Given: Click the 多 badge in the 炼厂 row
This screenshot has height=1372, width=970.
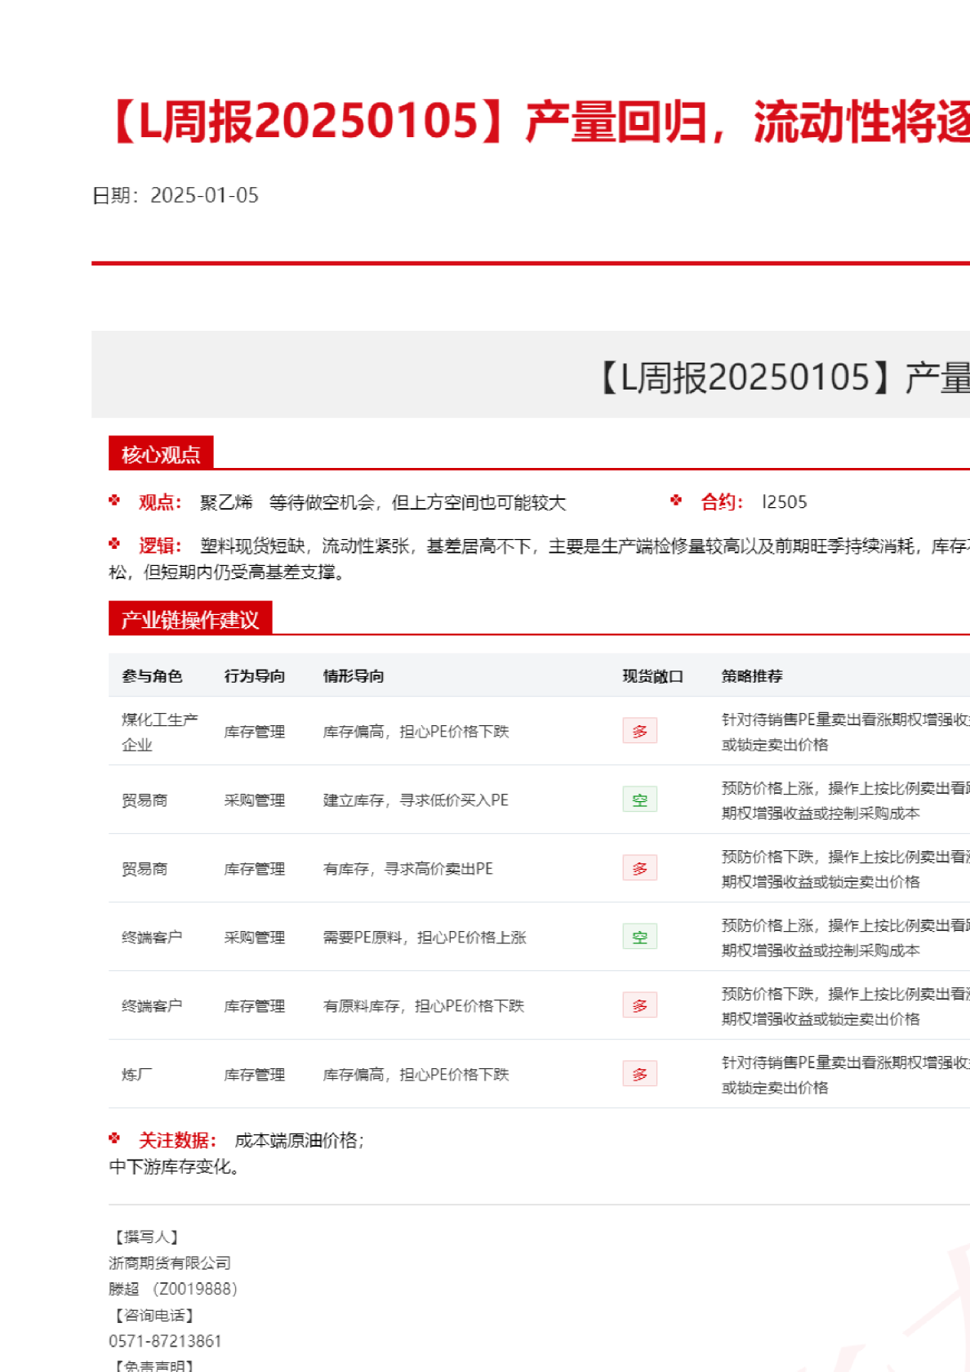Looking at the screenshot, I should [x=639, y=1074].
